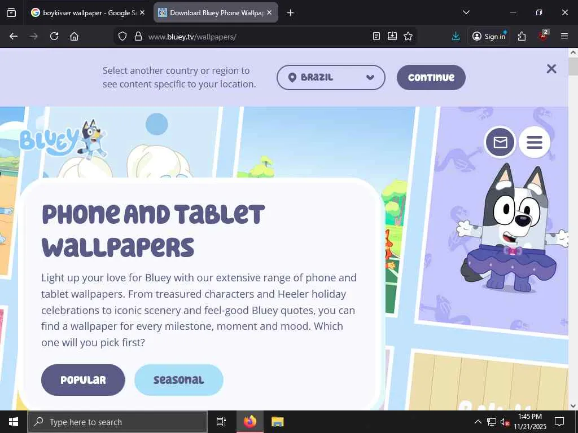Select the Download Bluey Phone Wallpaper tab

pos(216,12)
